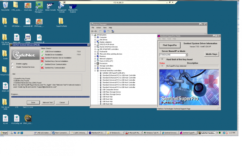Select SafeNet USB SuperPro/UltraPro device entry

point(114,73)
